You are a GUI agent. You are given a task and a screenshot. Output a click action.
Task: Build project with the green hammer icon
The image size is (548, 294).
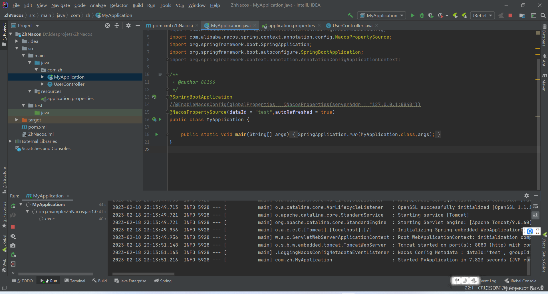(x=350, y=15)
